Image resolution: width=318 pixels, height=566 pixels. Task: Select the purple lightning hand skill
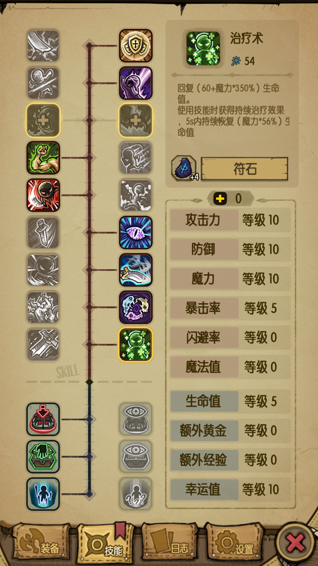(x=136, y=83)
